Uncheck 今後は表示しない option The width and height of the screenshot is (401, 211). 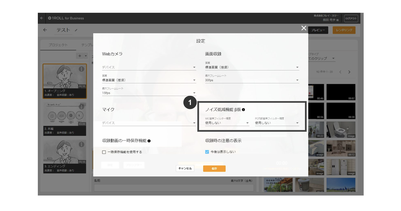tap(208, 152)
